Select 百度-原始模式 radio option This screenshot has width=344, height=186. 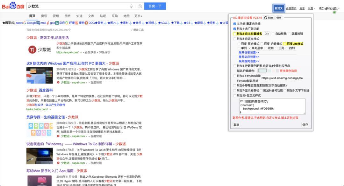(239, 44)
